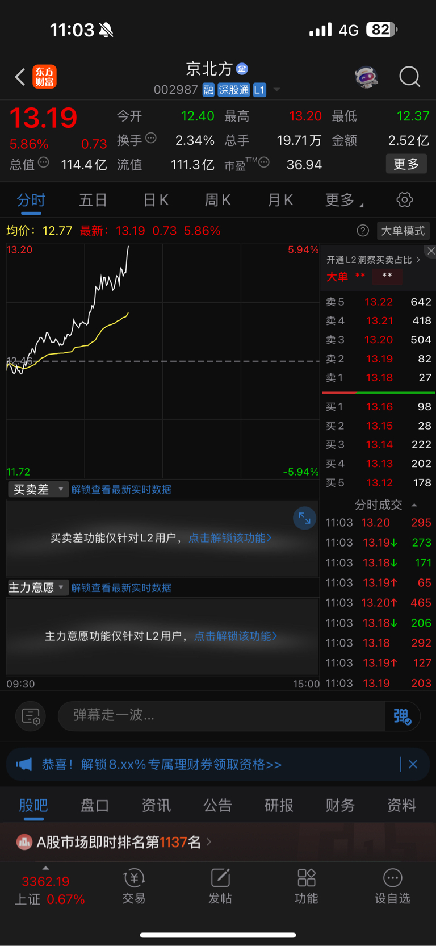This screenshot has width=436, height=946.
Task: Open 开通L2洞察买卖占比 link
Action: tap(373, 260)
